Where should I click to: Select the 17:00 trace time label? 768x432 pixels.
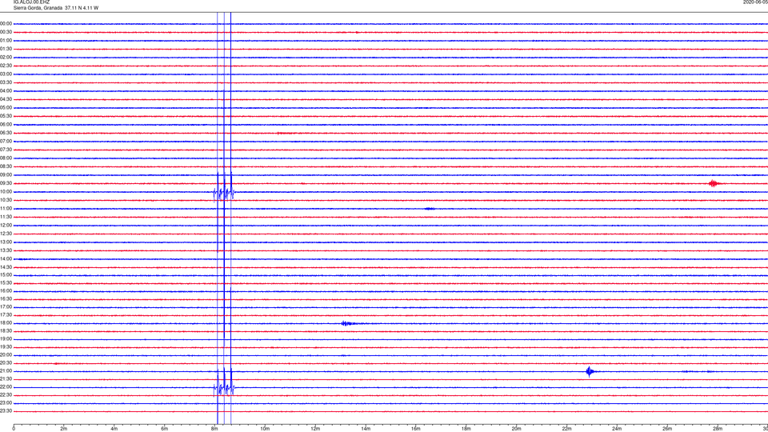pyautogui.click(x=6, y=307)
